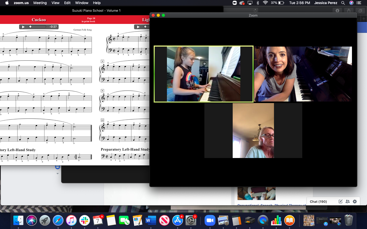Open Zoom in the dock
This screenshot has height=229, width=367.
pos(210,220)
